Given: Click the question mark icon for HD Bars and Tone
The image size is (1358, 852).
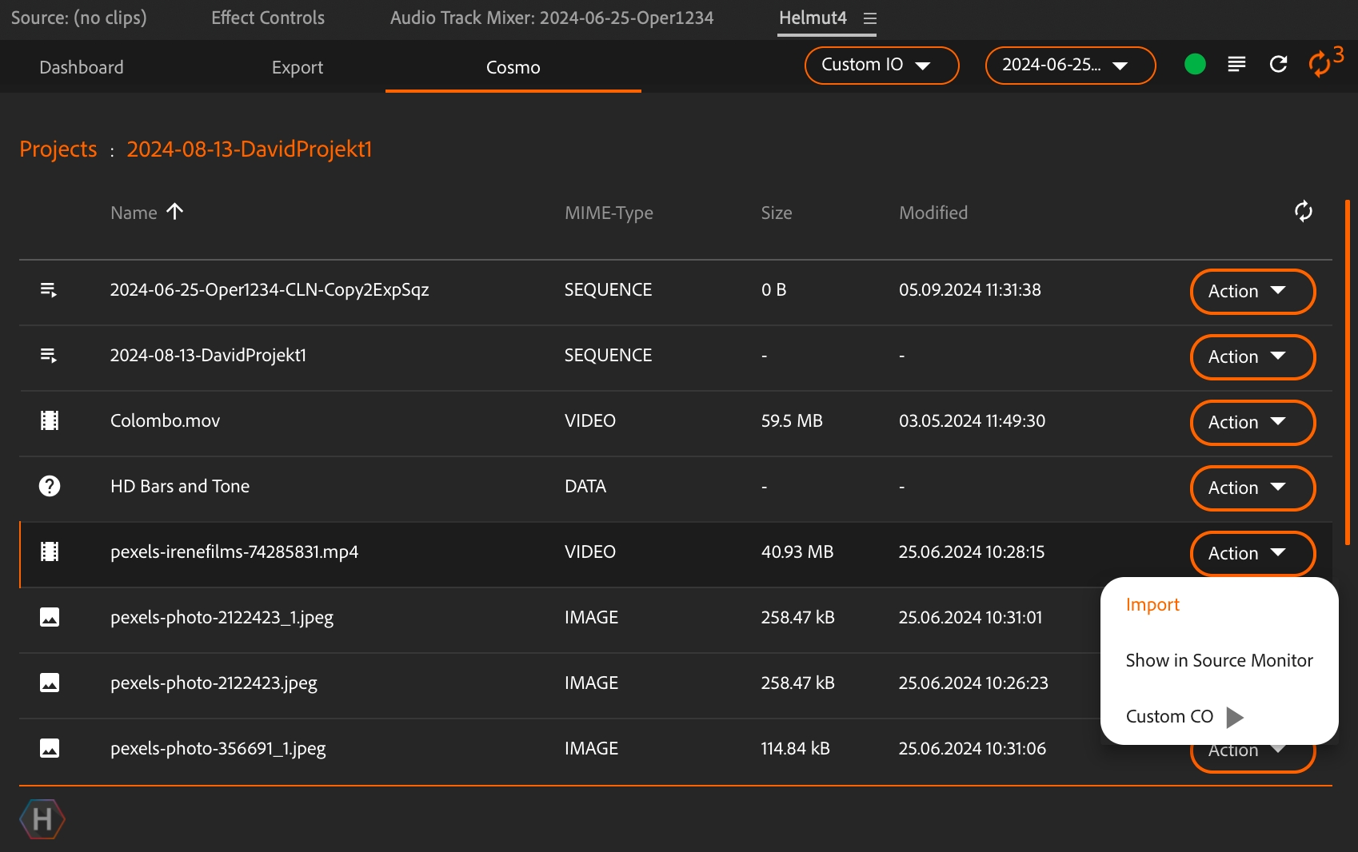Looking at the screenshot, I should tap(50, 487).
